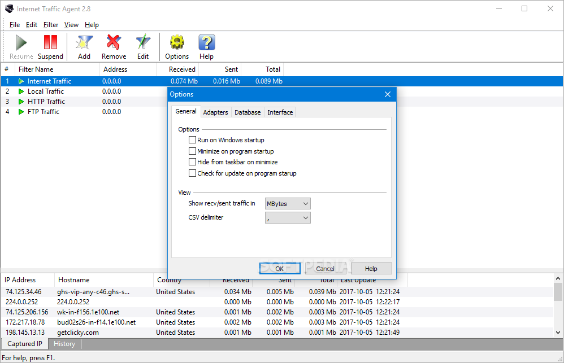This screenshot has width=564, height=363.
Task: Select the General tab in Options
Action: tap(185, 111)
